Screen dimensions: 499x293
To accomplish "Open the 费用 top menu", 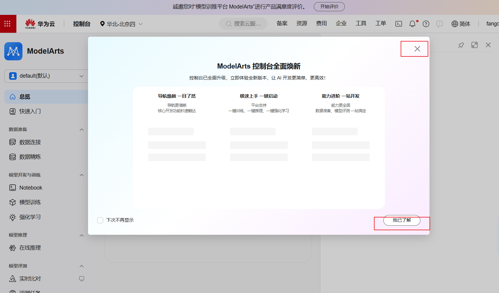I will click(x=321, y=23).
